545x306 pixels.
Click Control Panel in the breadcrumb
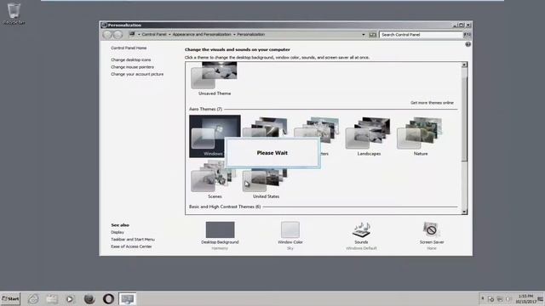point(154,34)
